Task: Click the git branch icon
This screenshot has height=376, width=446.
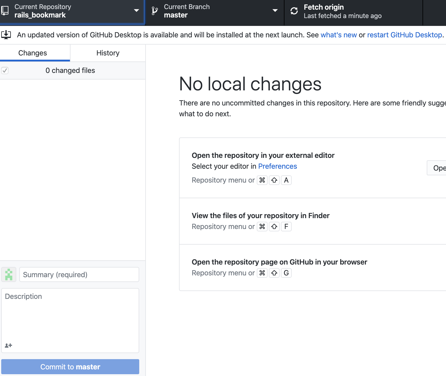Action: coord(155,11)
